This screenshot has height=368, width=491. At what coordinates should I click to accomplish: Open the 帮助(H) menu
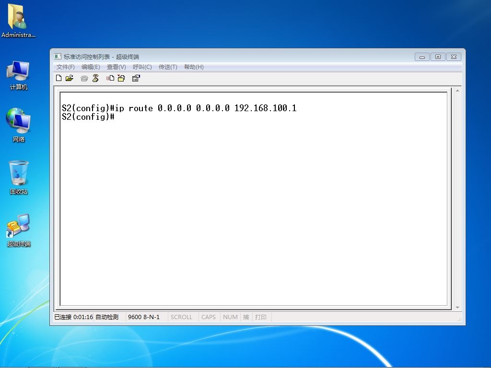coord(194,67)
